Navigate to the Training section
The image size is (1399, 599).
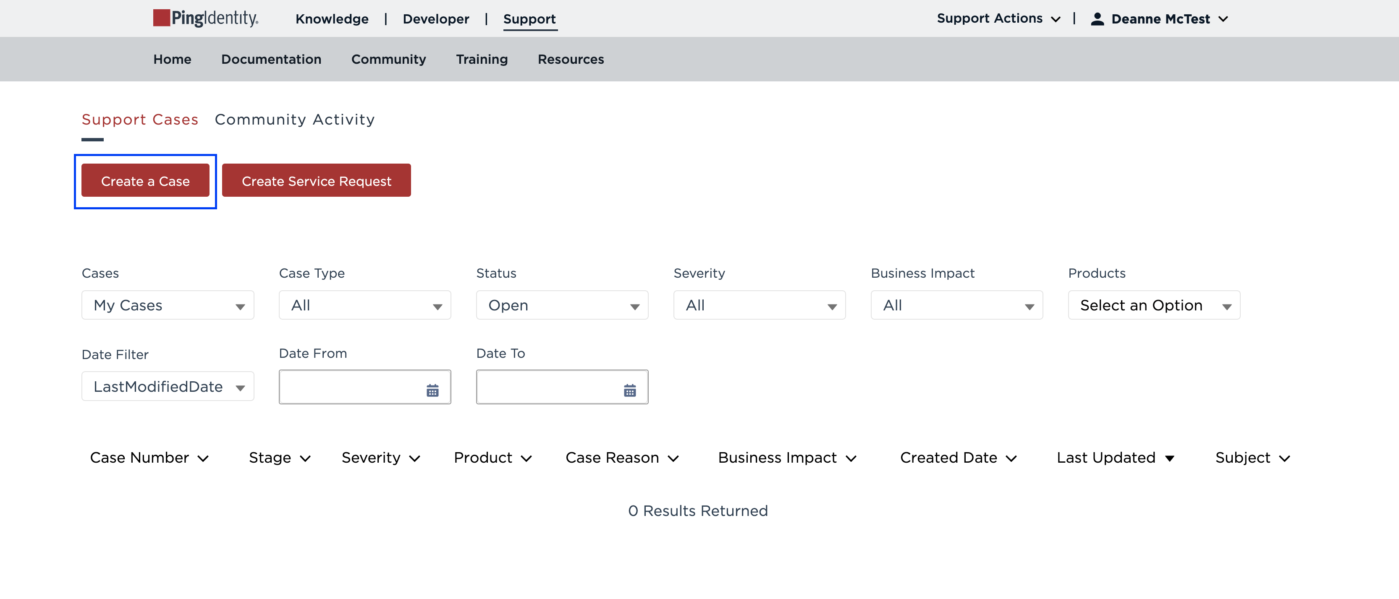click(x=482, y=59)
